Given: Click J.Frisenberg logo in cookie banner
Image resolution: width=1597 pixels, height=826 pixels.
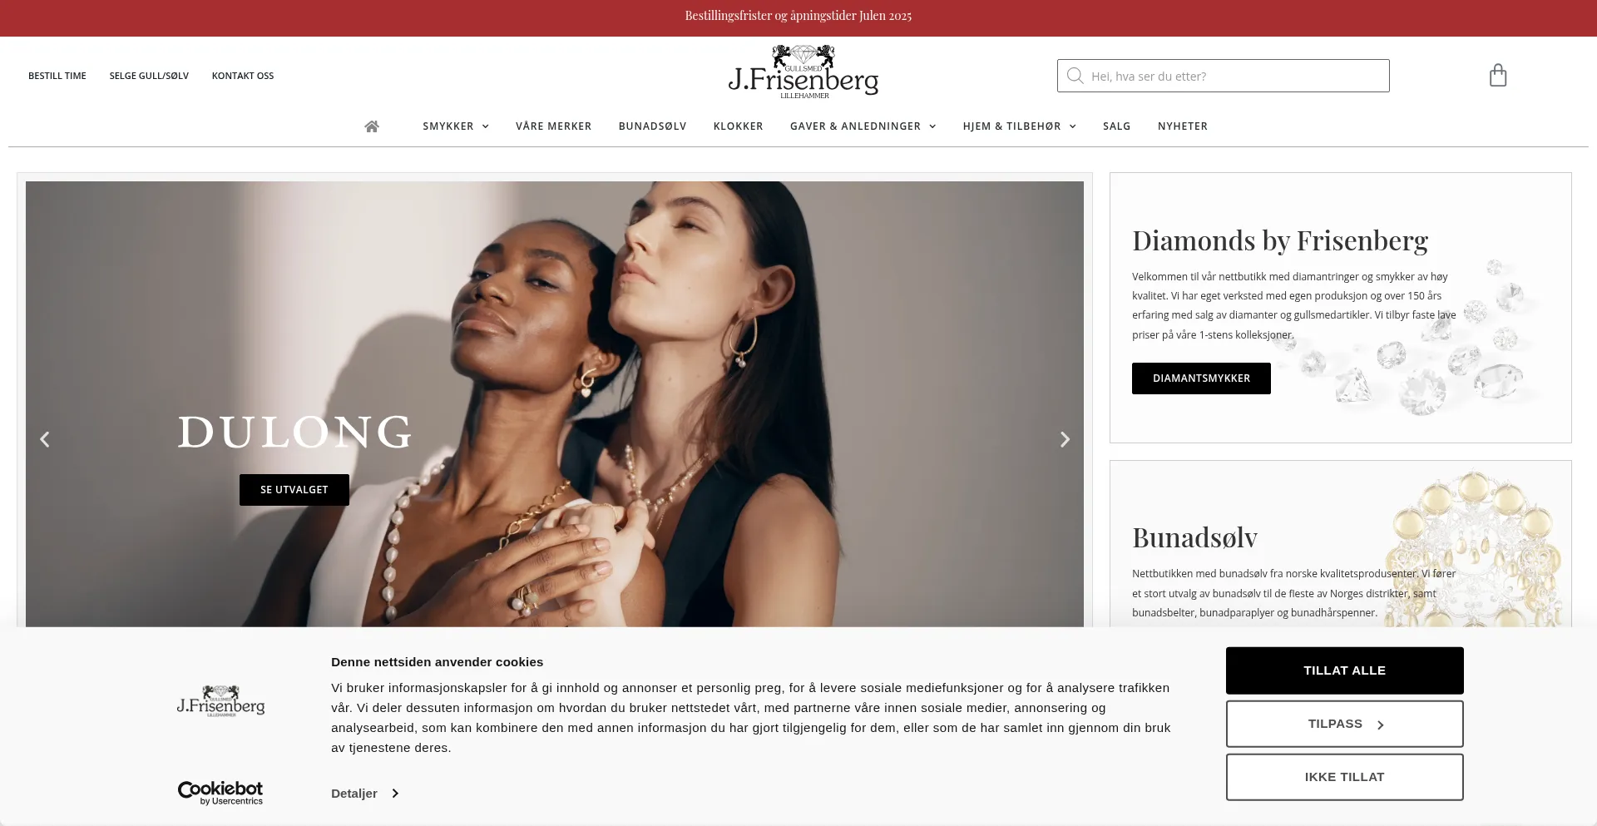Looking at the screenshot, I should coord(220,701).
